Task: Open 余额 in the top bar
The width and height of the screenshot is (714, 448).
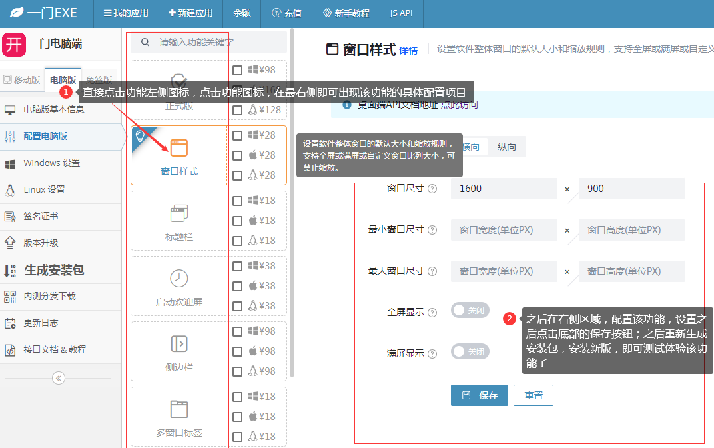Action: pos(242,13)
